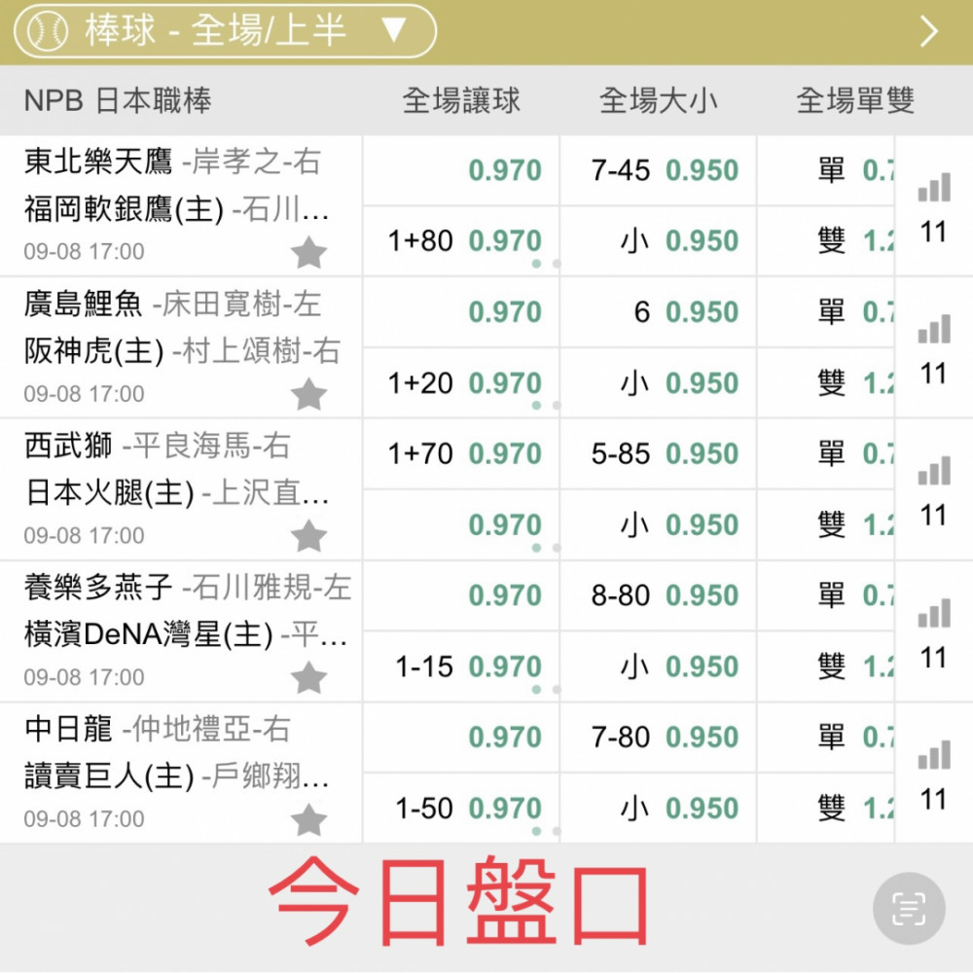Bet 雙 even for 廣島鯉魚 match
The width and height of the screenshot is (973, 973).
click(826, 382)
